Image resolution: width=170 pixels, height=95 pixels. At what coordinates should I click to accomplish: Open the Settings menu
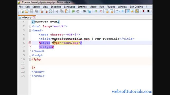(82, 7)
